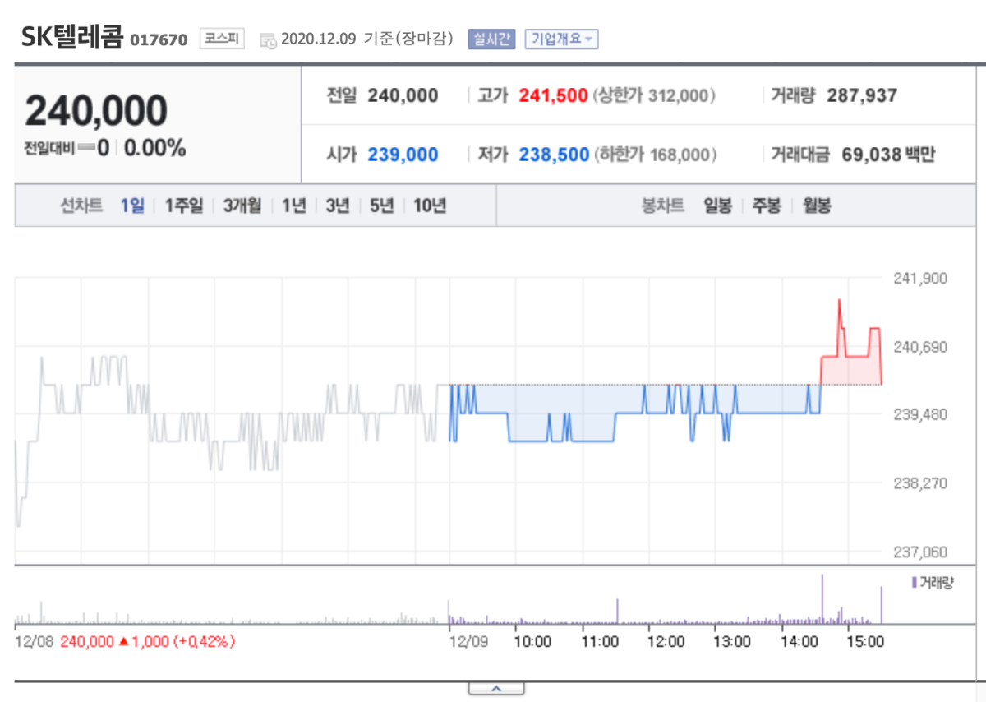Image resolution: width=986 pixels, height=702 pixels.
Task: Click the 선차트 line chart label
Action: [x=81, y=206]
